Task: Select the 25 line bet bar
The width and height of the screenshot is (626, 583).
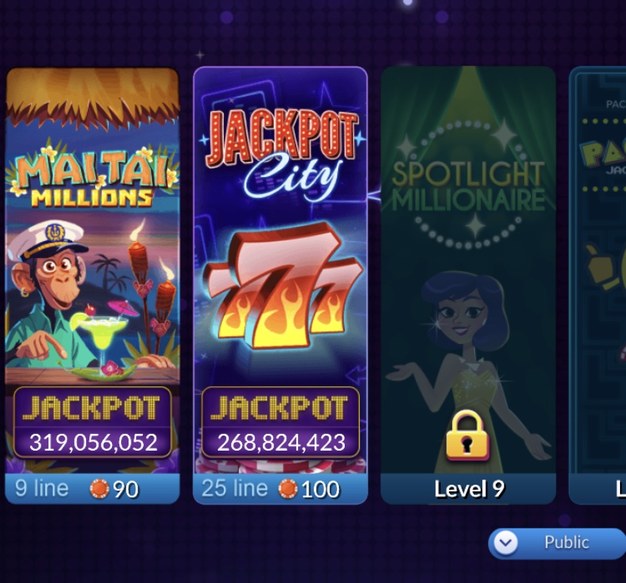Action: [x=280, y=488]
